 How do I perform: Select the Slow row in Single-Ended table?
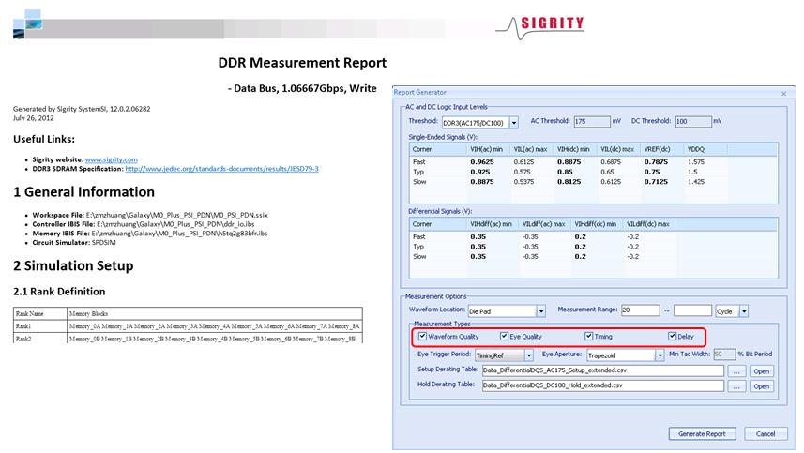pos(593,181)
